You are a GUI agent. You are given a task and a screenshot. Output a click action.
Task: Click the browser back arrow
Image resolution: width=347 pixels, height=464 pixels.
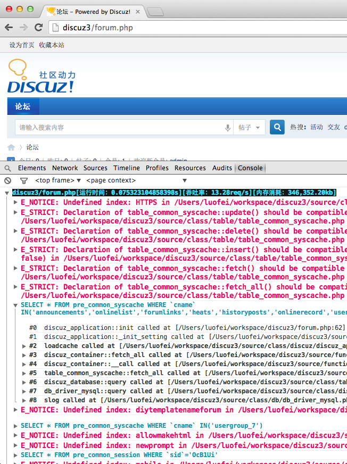(x=10, y=28)
